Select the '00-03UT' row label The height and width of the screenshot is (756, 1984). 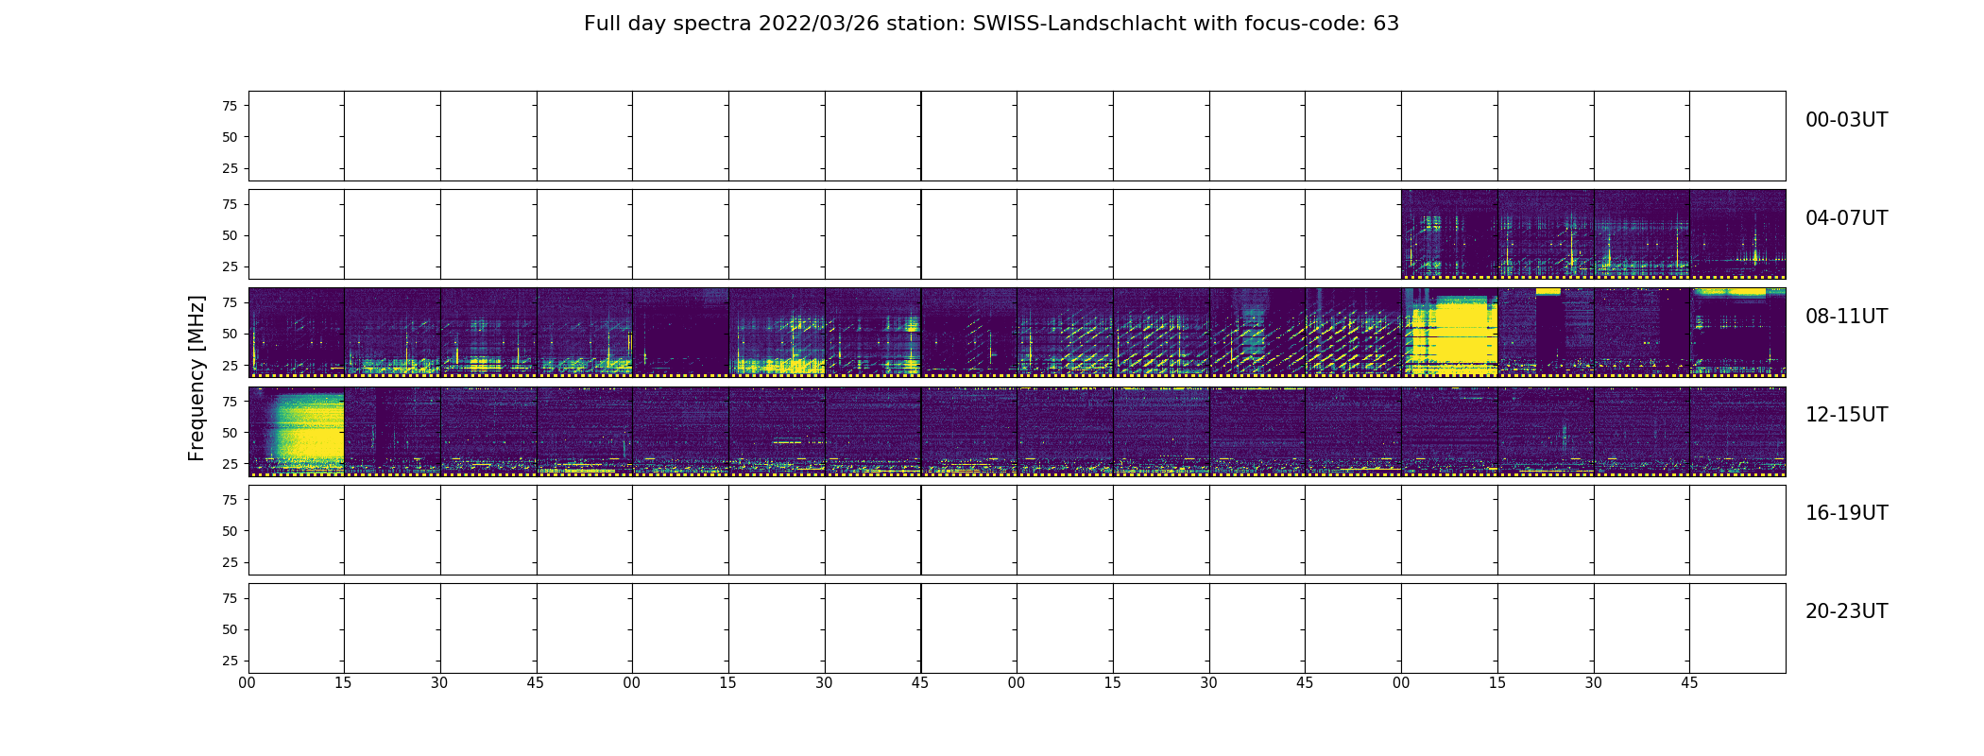pos(1846,120)
